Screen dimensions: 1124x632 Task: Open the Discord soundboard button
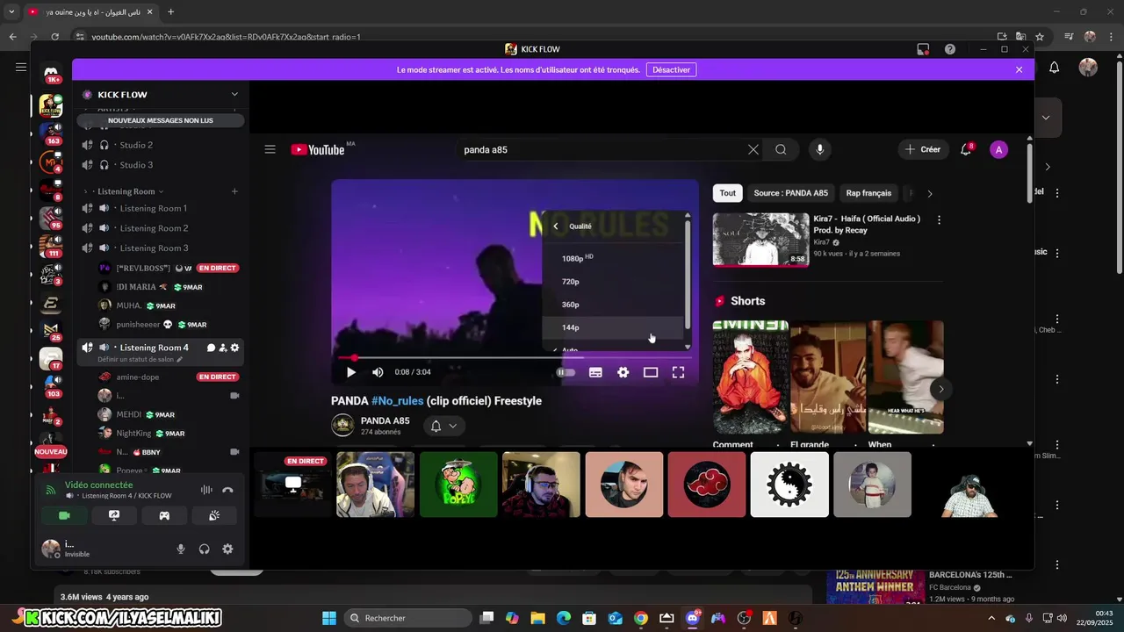coord(214,515)
